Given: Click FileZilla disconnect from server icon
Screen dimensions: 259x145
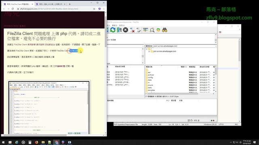Looking at the screenshot, I should (x=132, y=30).
